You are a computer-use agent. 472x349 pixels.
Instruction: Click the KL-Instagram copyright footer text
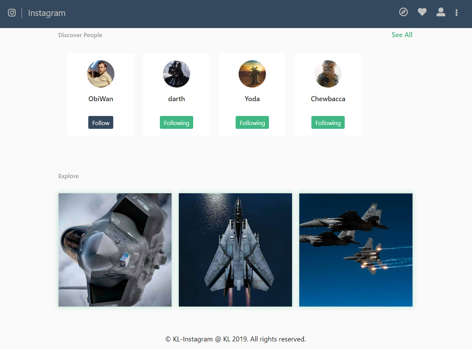click(x=236, y=339)
